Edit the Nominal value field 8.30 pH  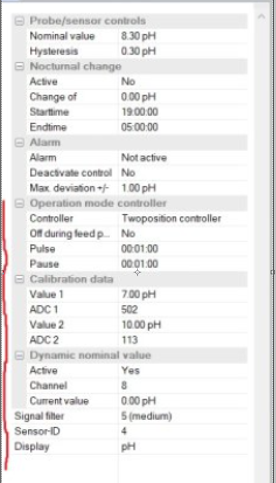[x=183, y=36]
